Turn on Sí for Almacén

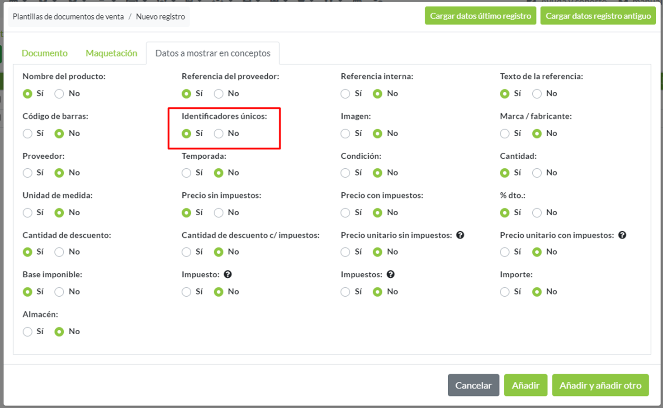coord(28,332)
